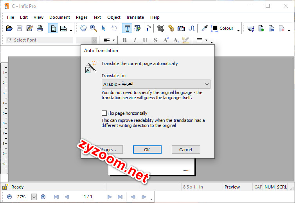Open the Translate menu

pos(135,17)
